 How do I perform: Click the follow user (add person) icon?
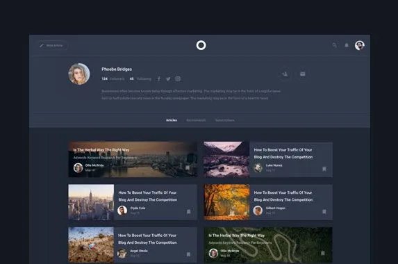[285, 74]
